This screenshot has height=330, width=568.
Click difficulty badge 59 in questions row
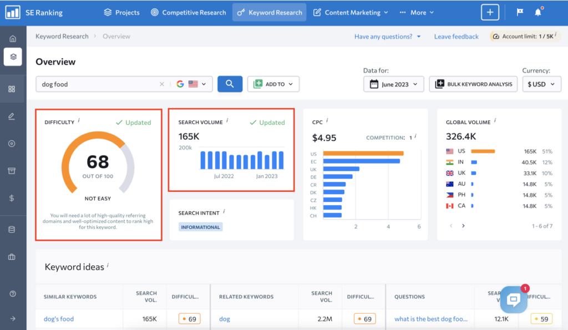click(x=541, y=319)
